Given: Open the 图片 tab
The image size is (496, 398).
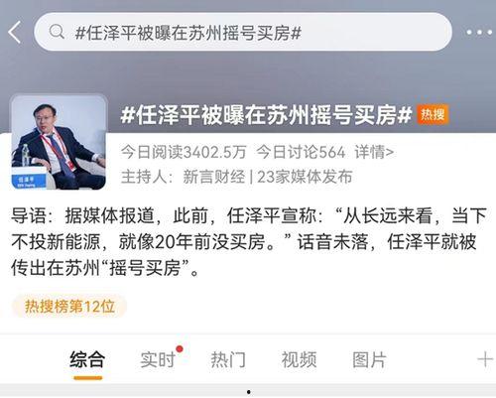Looking at the screenshot, I should click(369, 359).
